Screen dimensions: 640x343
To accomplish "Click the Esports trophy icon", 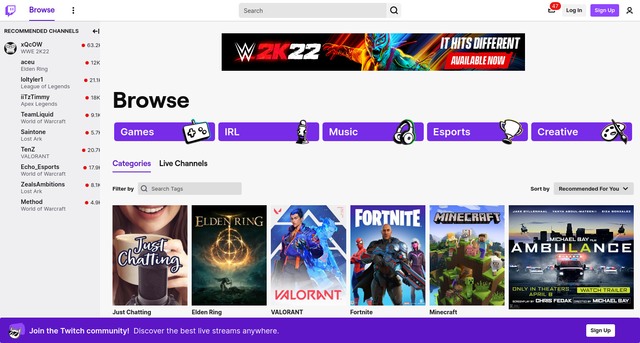I will click(x=511, y=132).
